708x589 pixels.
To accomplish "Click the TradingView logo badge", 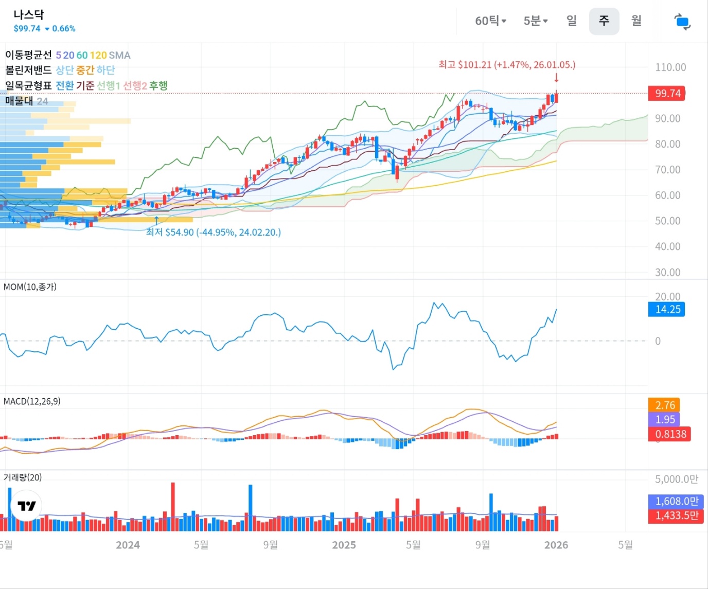I will click(26, 506).
